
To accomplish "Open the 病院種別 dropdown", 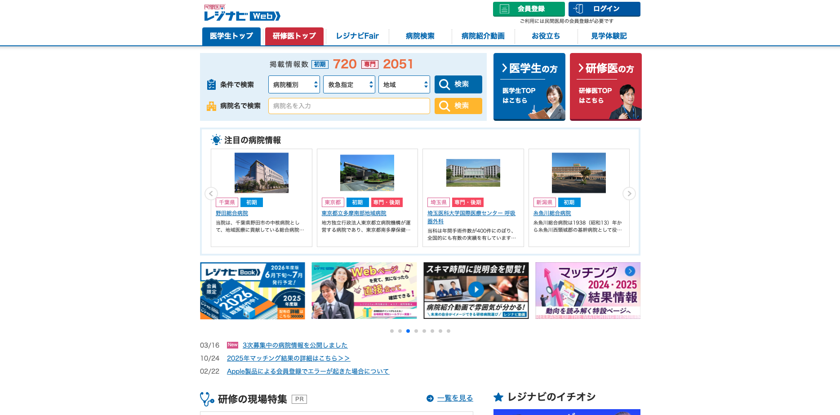I will click(294, 84).
